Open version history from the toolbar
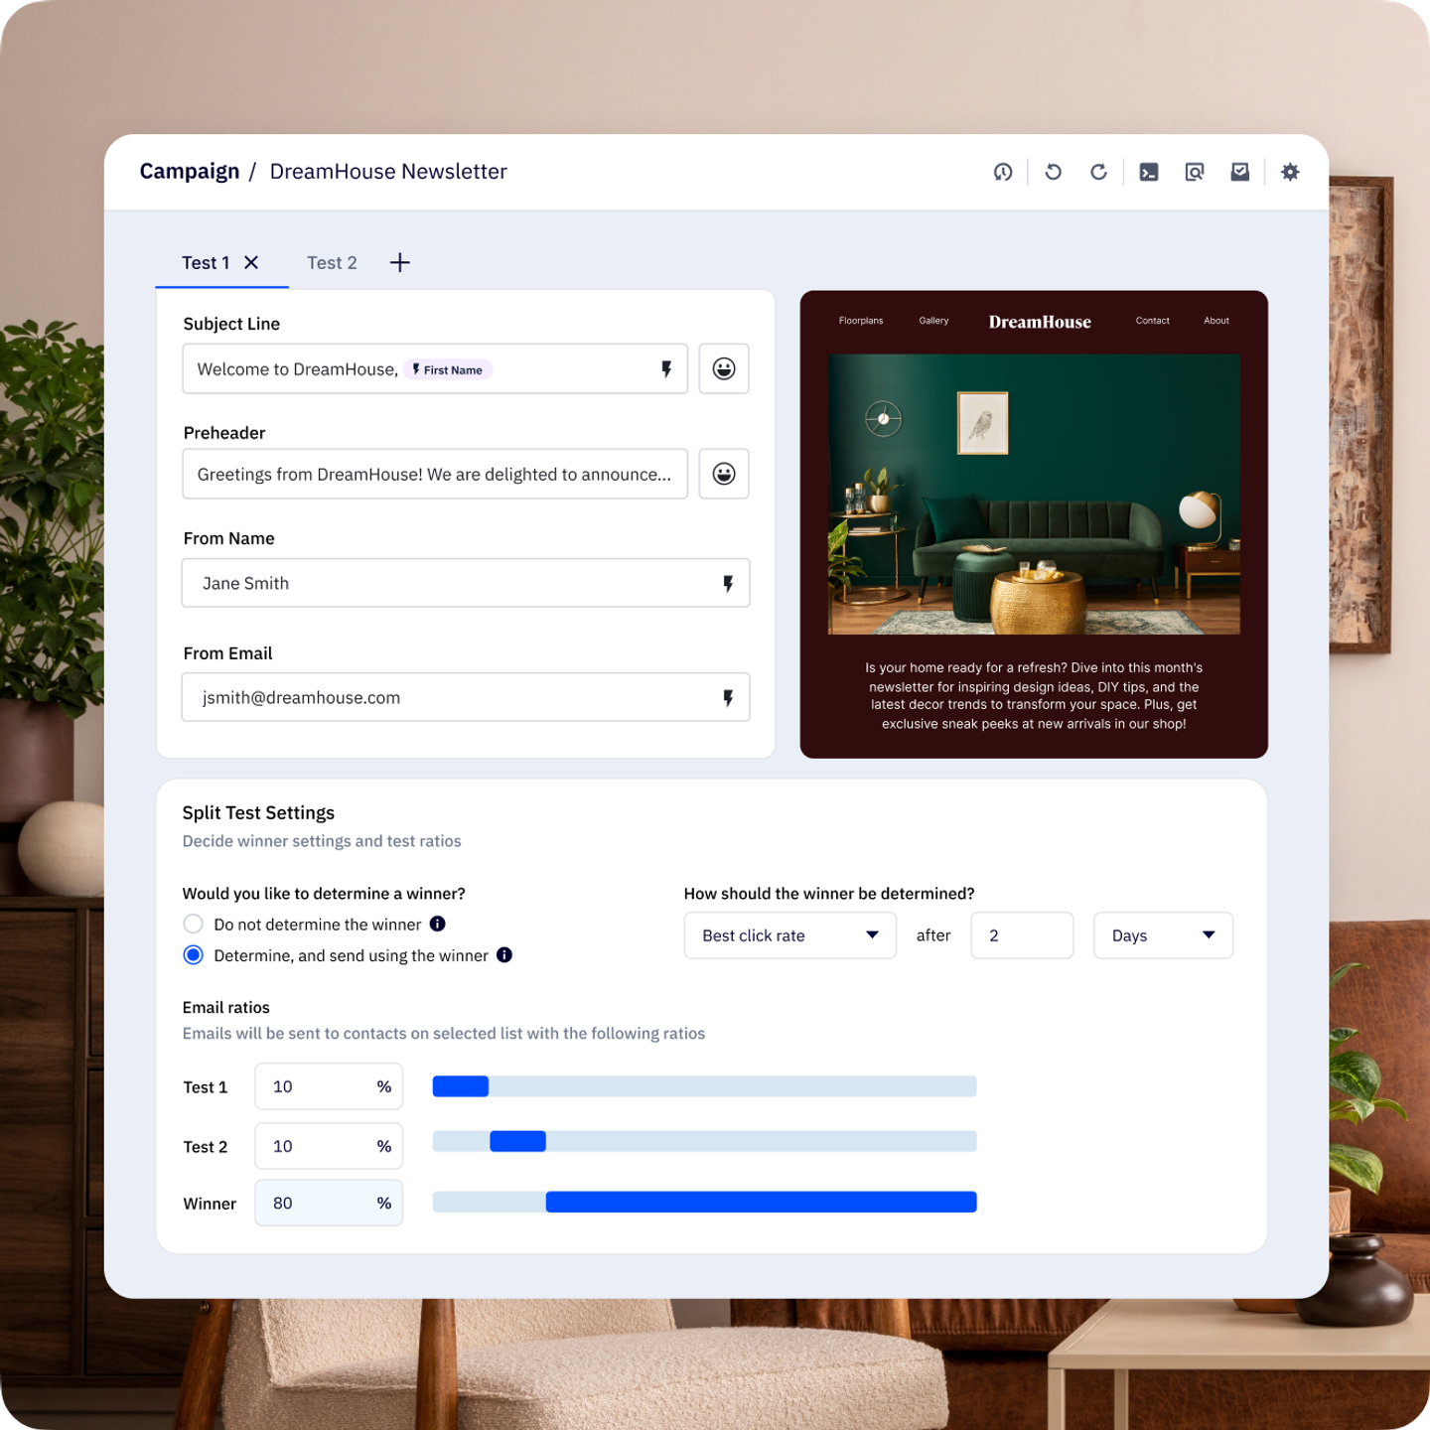This screenshot has width=1430, height=1430. [x=1002, y=171]
